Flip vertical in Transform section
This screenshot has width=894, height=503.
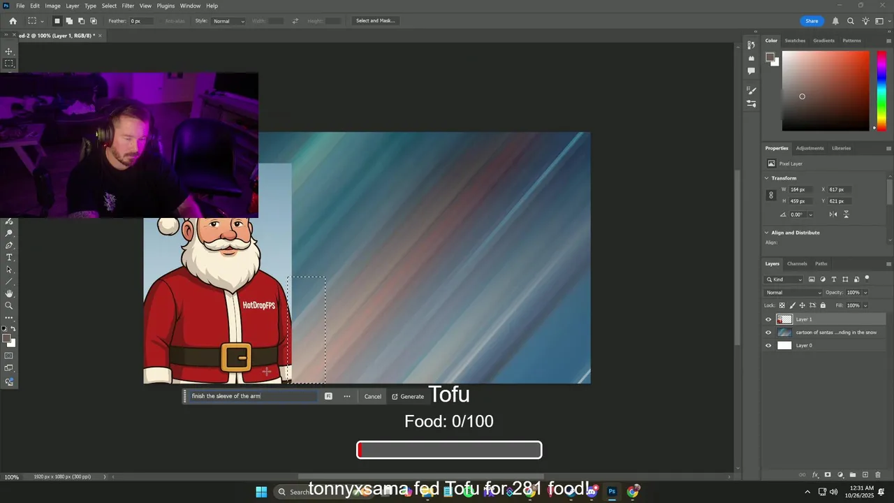[x=847, y=214]
